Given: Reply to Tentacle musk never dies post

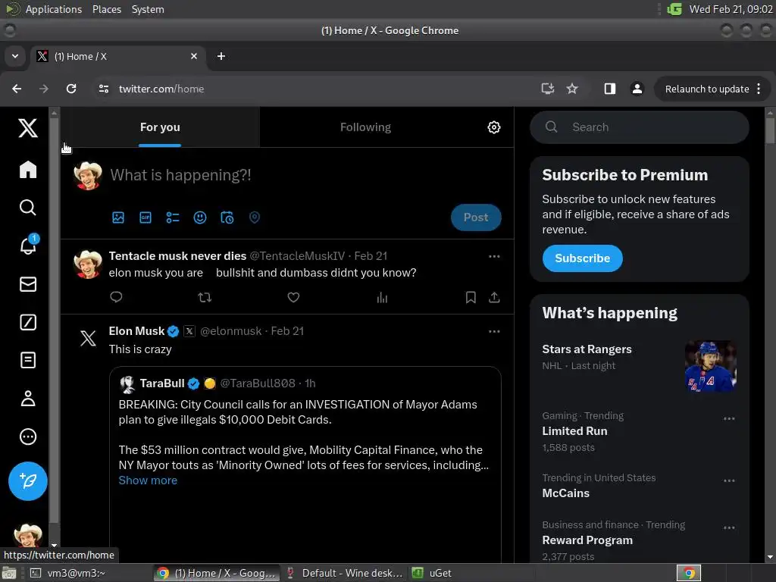Looking at the screenshot, I should point(116,297).
